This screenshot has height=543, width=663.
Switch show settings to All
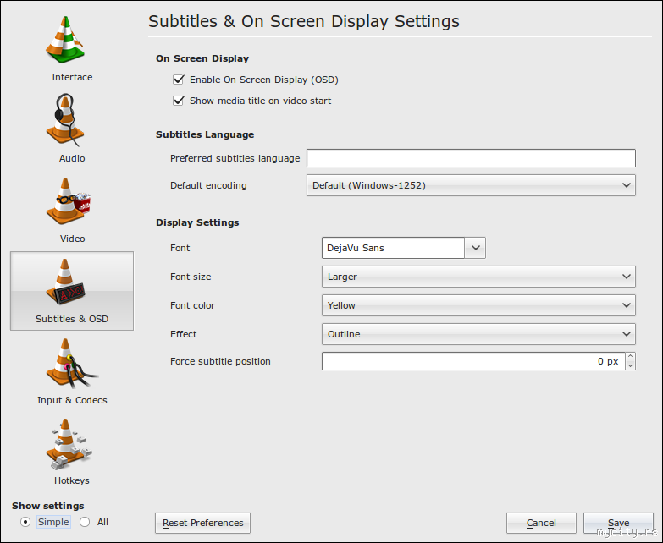(85, 522)
